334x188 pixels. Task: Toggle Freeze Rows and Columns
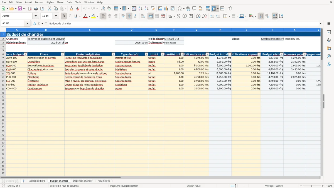coord(214,9)
